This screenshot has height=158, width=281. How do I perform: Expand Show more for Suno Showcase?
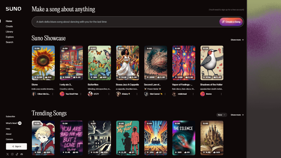pos(237,40)
